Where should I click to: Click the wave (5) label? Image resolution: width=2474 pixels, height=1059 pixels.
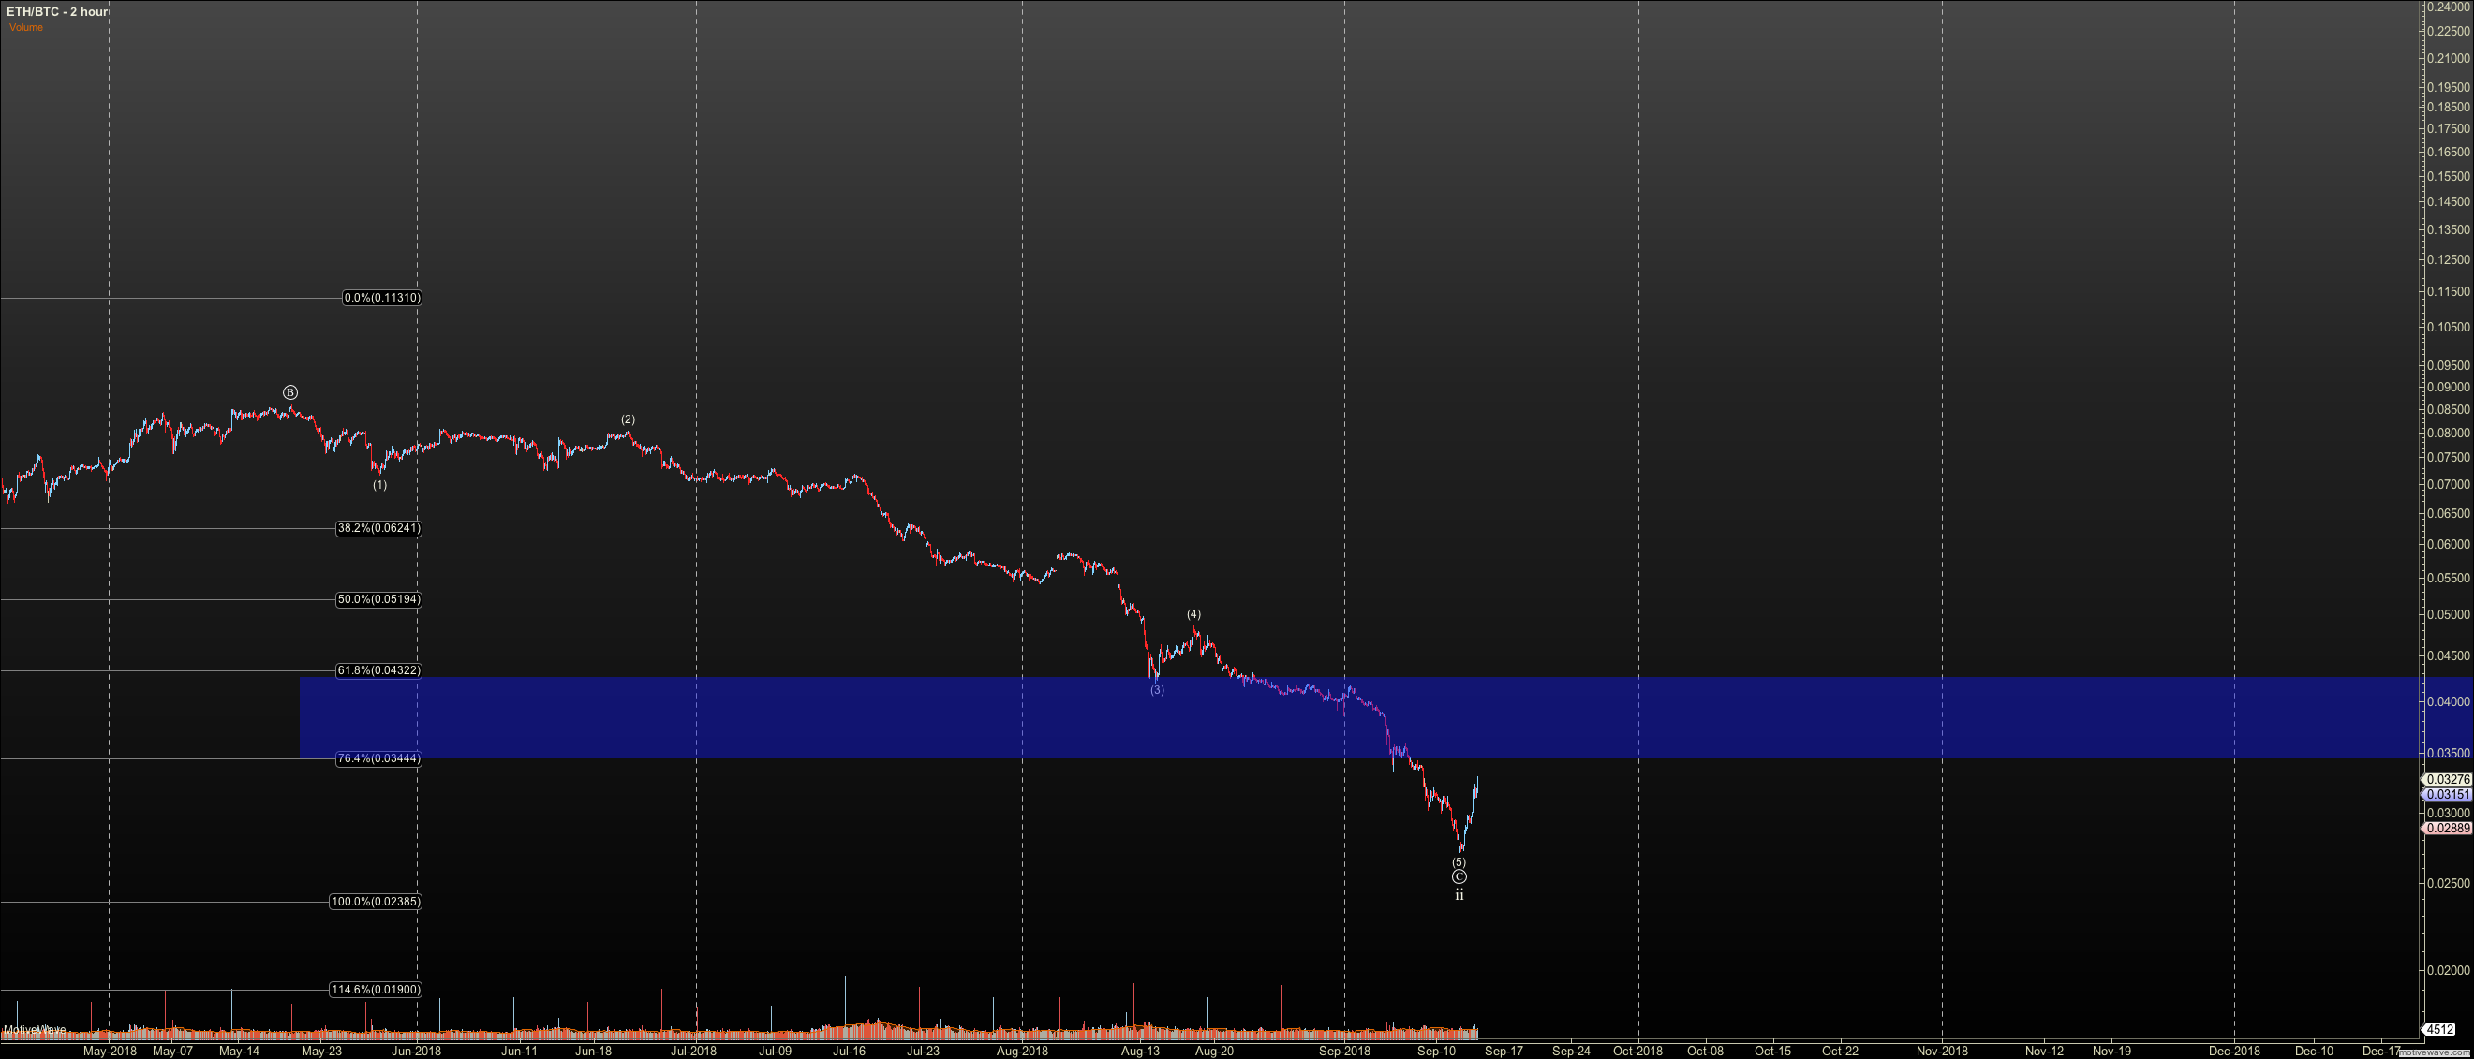(x=1459, y=862)
